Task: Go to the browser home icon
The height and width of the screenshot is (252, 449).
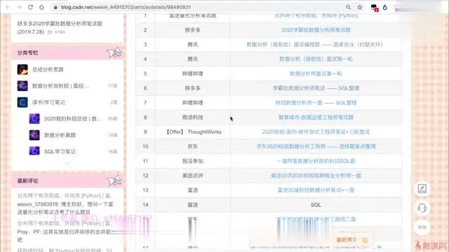Action: (41, 7)
